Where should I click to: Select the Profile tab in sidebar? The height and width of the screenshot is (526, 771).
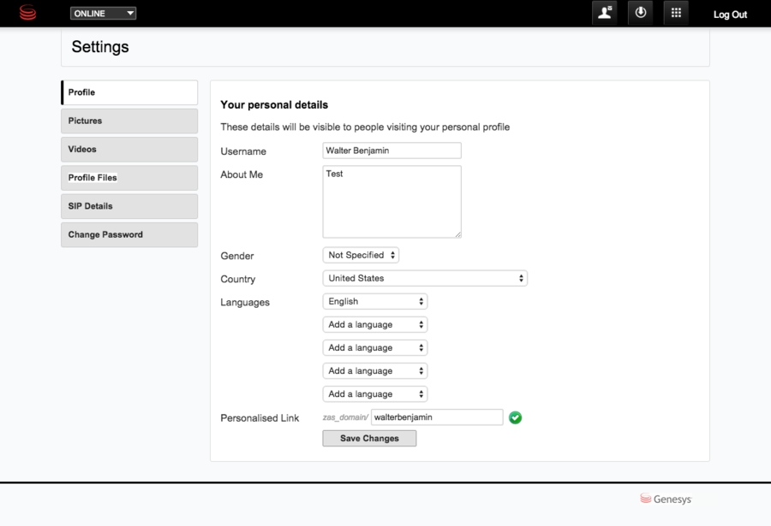click(129, 92)
